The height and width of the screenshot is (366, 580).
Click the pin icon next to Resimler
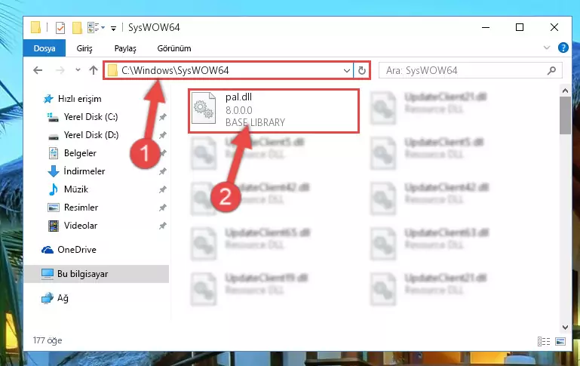click(162, 208)
